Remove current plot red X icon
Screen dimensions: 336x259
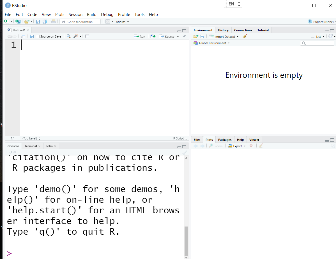point(251,146)
